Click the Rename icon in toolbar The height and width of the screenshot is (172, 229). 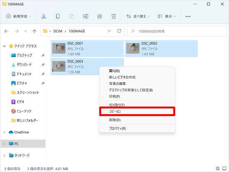click(86, 16)
